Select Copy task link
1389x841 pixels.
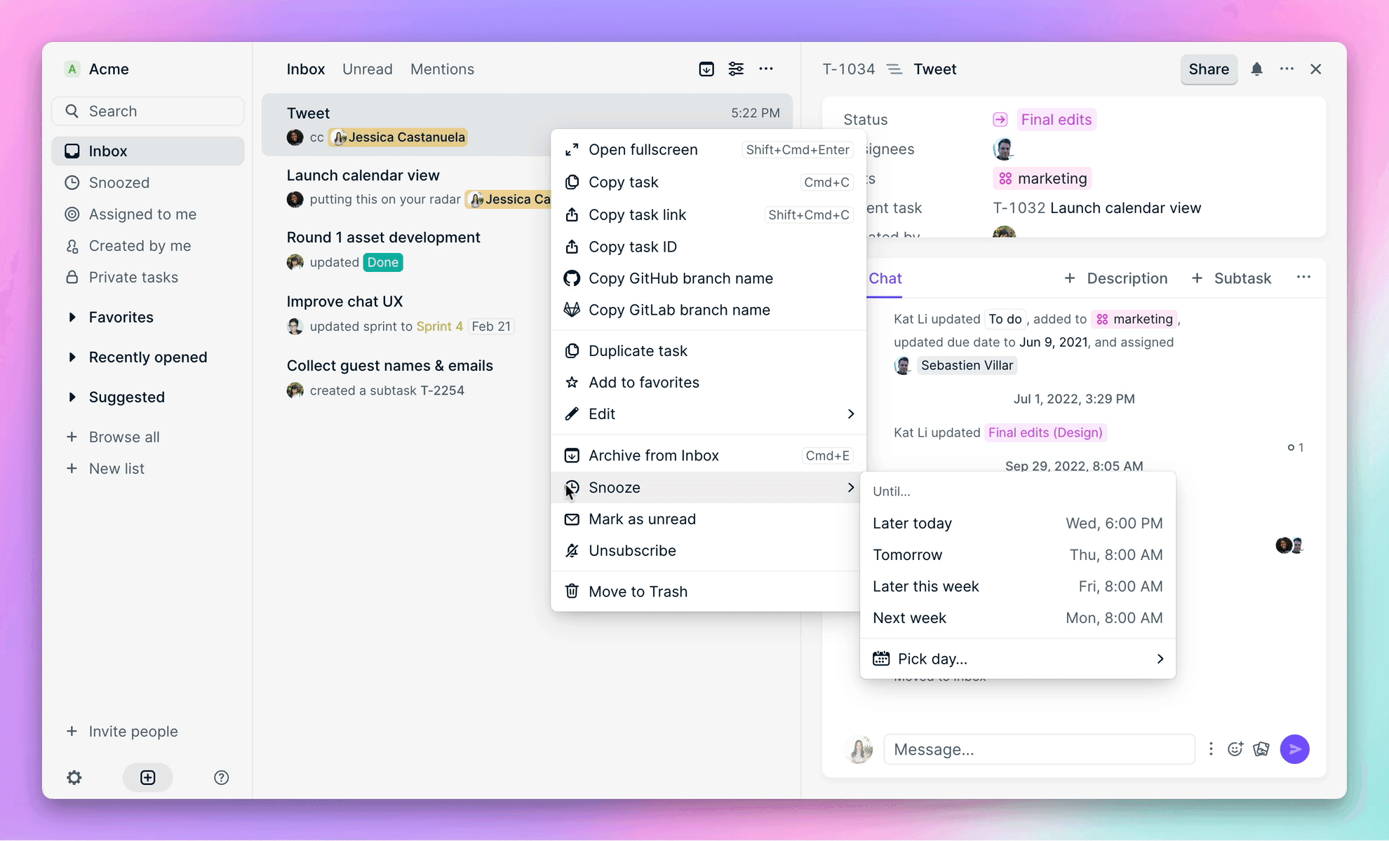point(709,214)
